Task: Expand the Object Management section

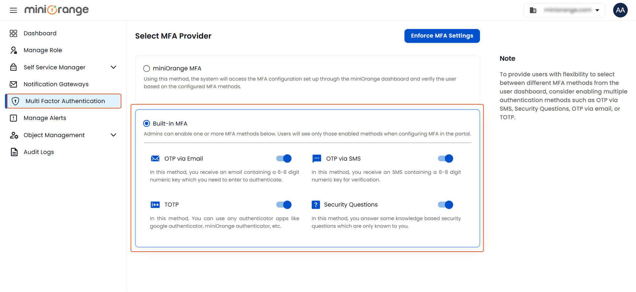Action: pos(114,135)
